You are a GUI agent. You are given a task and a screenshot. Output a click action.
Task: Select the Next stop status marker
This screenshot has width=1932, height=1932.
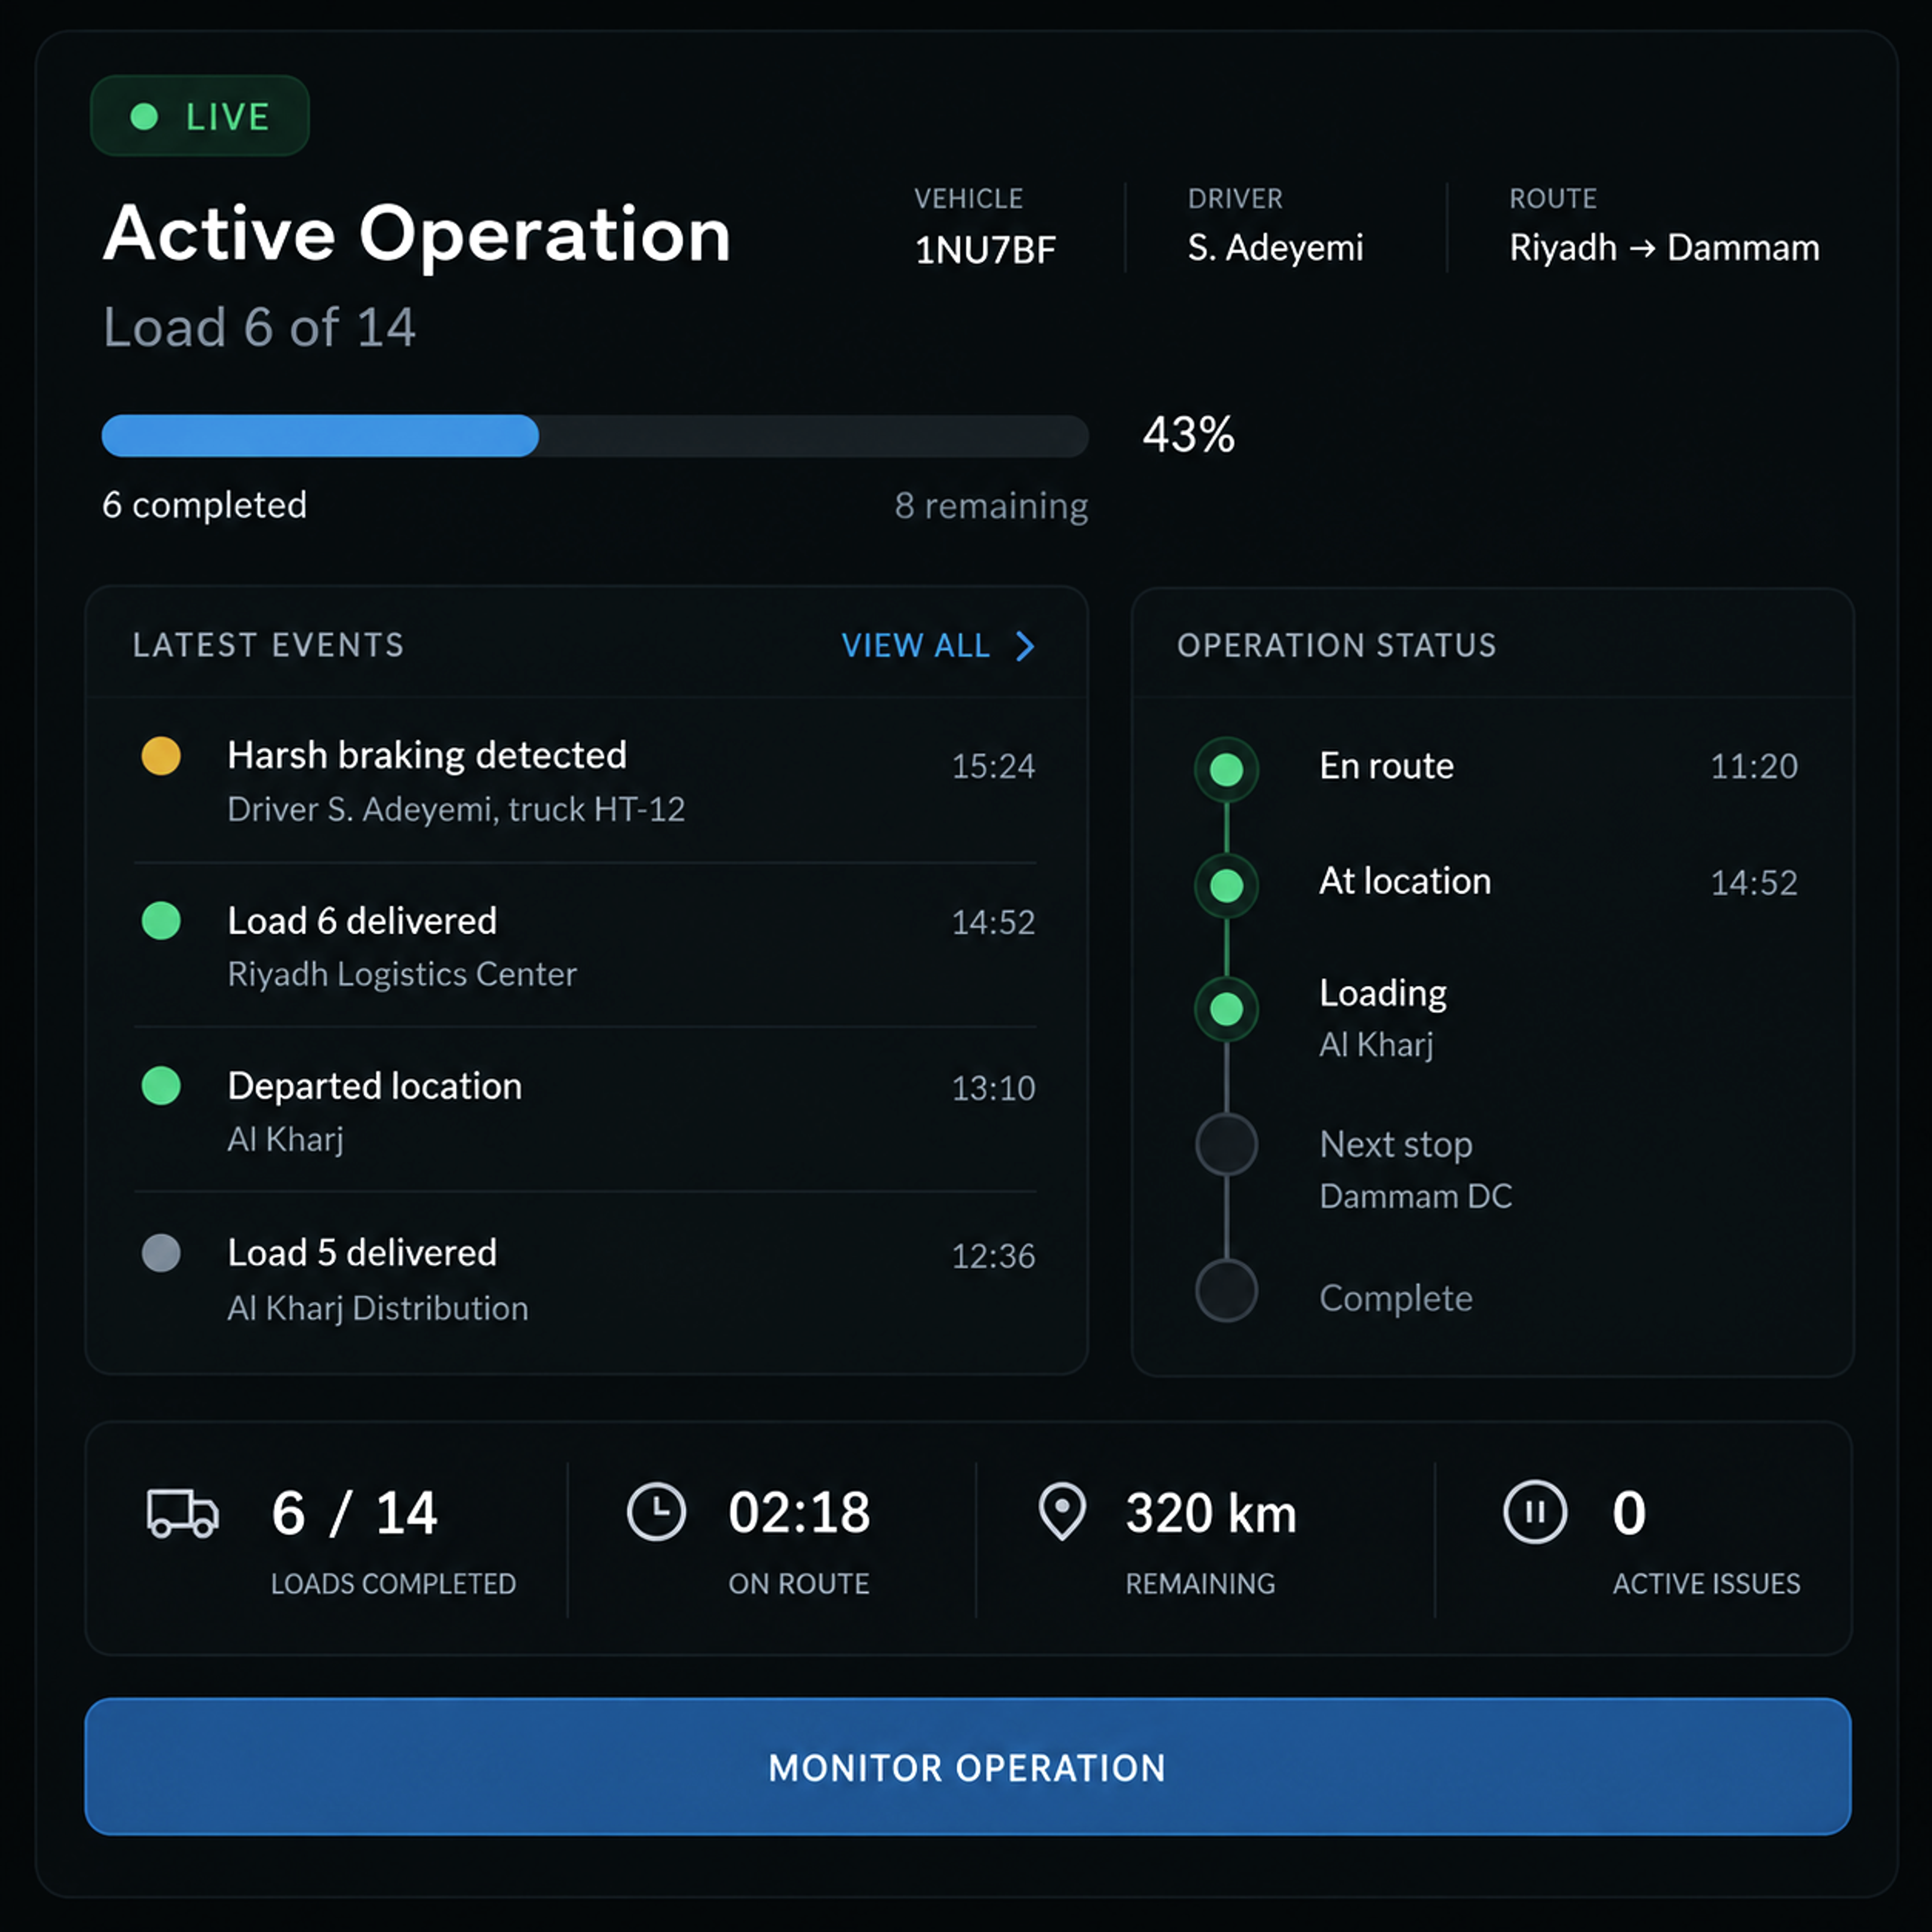[x=1227, y=1144]
